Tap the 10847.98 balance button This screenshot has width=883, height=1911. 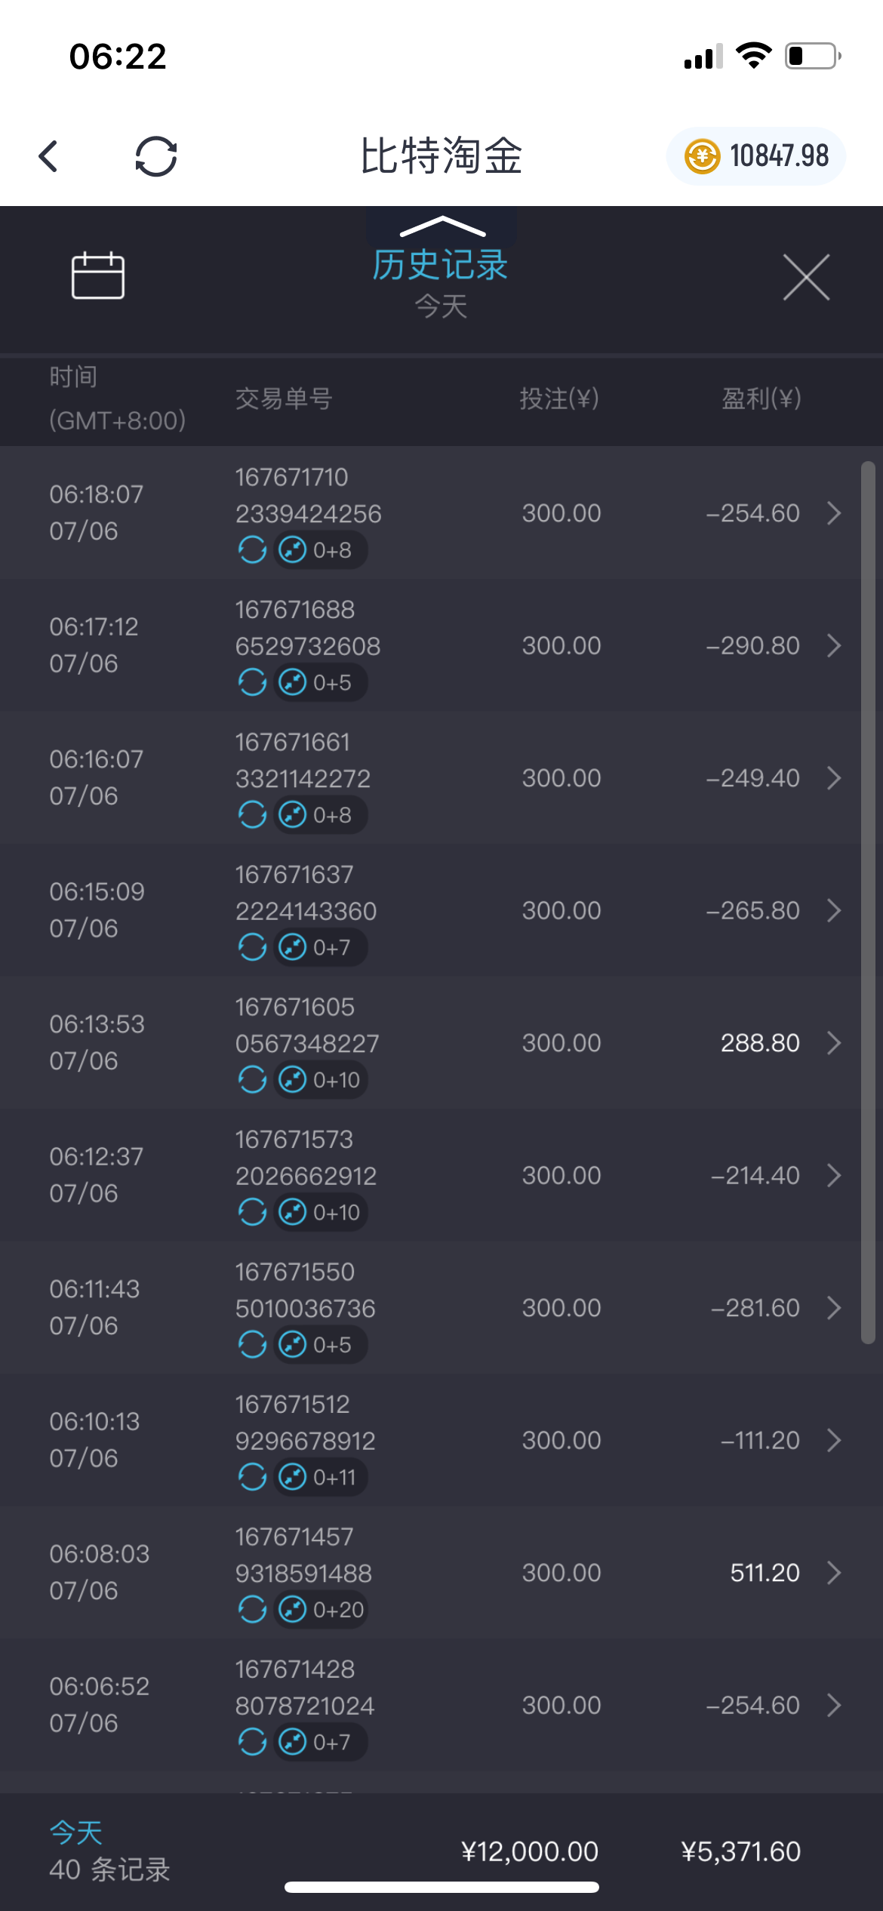(x=777, y=156)
